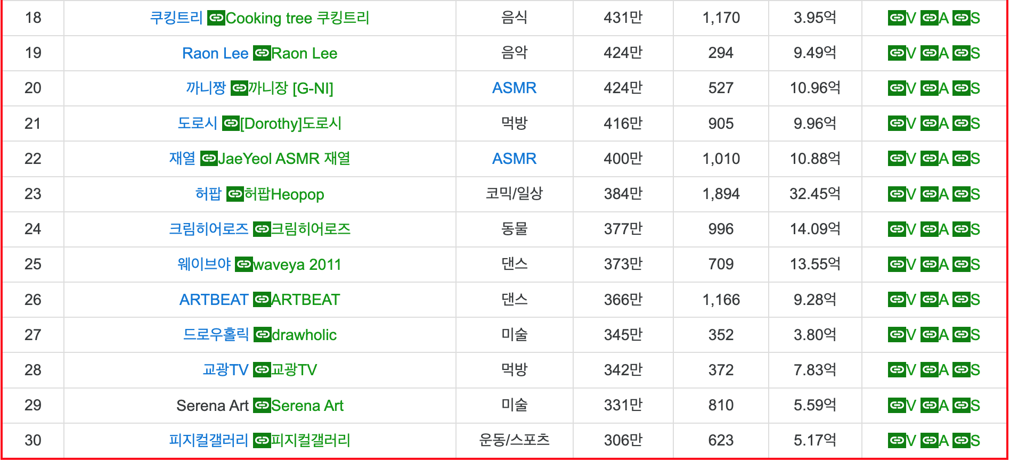The width and height of the screenshot is (1010, 462).
Task: Open the S link for rank 29
Action: (966, 406)
